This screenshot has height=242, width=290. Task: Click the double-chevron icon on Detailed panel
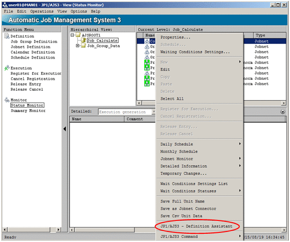click(283, 111)
